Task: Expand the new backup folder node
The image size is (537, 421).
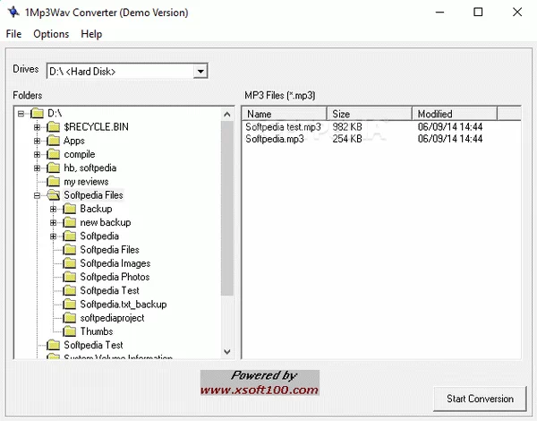Action: tap(54, 222)
